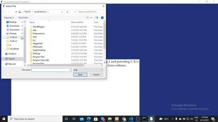Select the Program Files folder
The image size is (218, 122).
(38, 57)
